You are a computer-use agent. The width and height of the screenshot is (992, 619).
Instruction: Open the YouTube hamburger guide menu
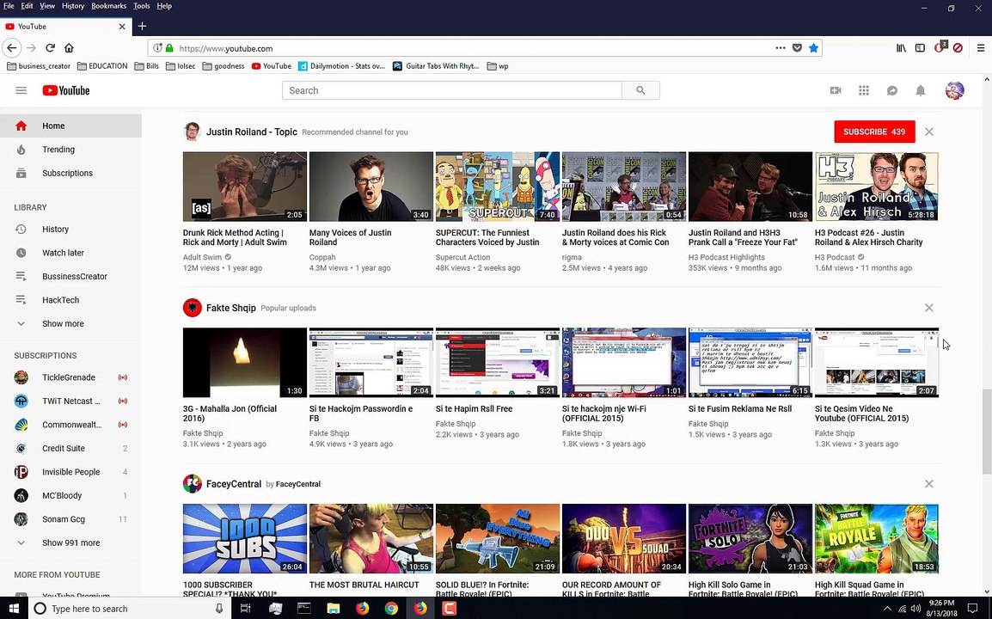(21, 90)
